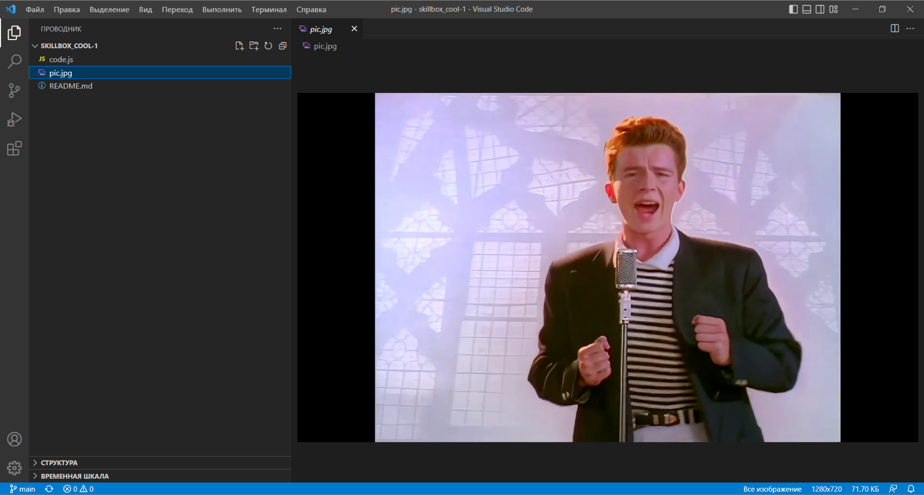Open the Вид menu
The image size is (924, 495).
click(x=145, y=9)
